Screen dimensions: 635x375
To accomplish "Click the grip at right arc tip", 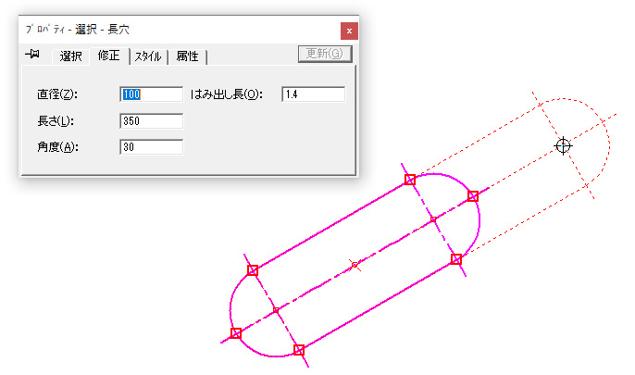I will click(473, 196).
